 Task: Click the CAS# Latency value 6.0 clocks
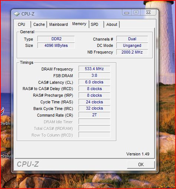pyautogui.click(x=94, y=82)
